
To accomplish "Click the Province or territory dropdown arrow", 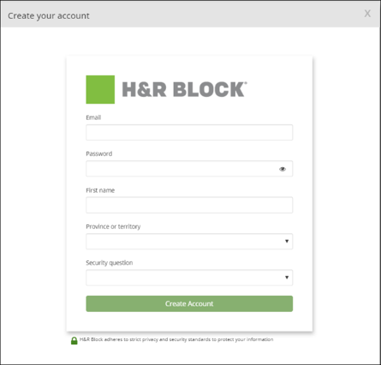I will click(287, 242).
